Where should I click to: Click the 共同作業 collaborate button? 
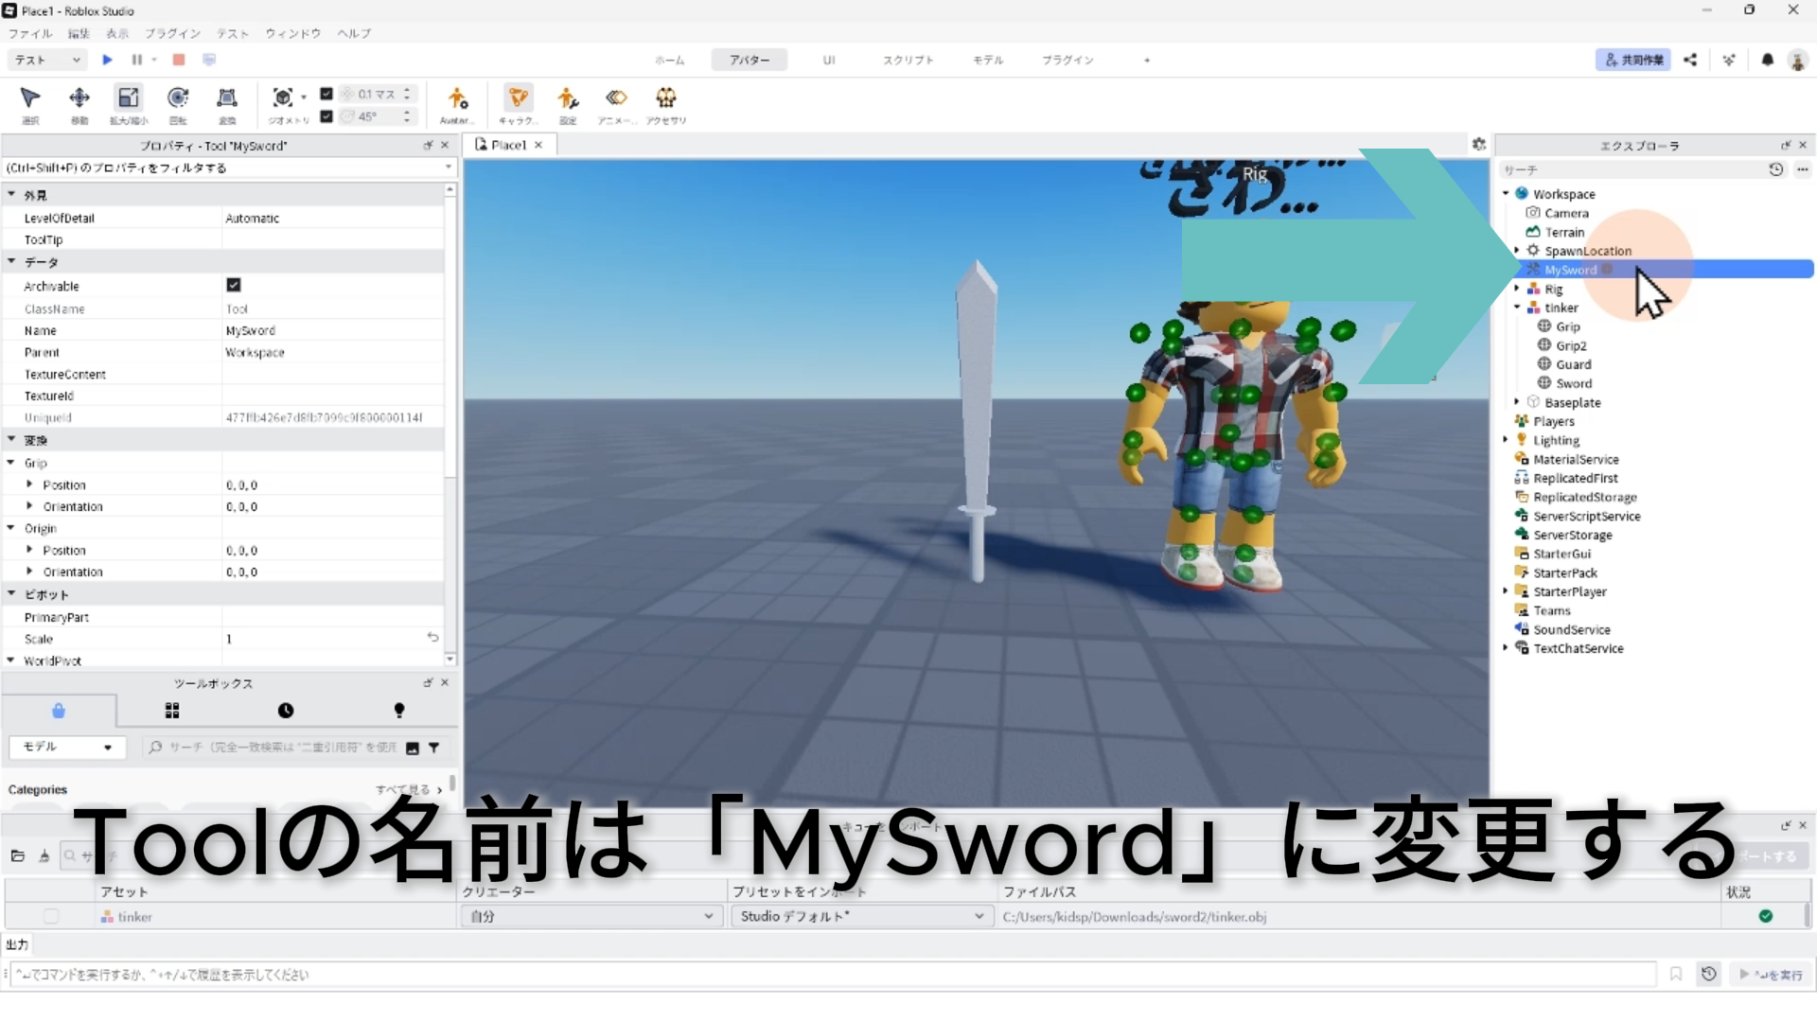[1633, 60]
